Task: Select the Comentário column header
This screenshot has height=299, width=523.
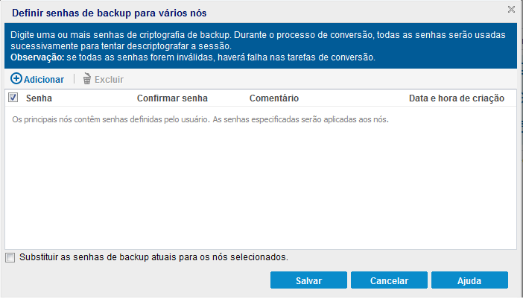Action: tap(274, 98)
